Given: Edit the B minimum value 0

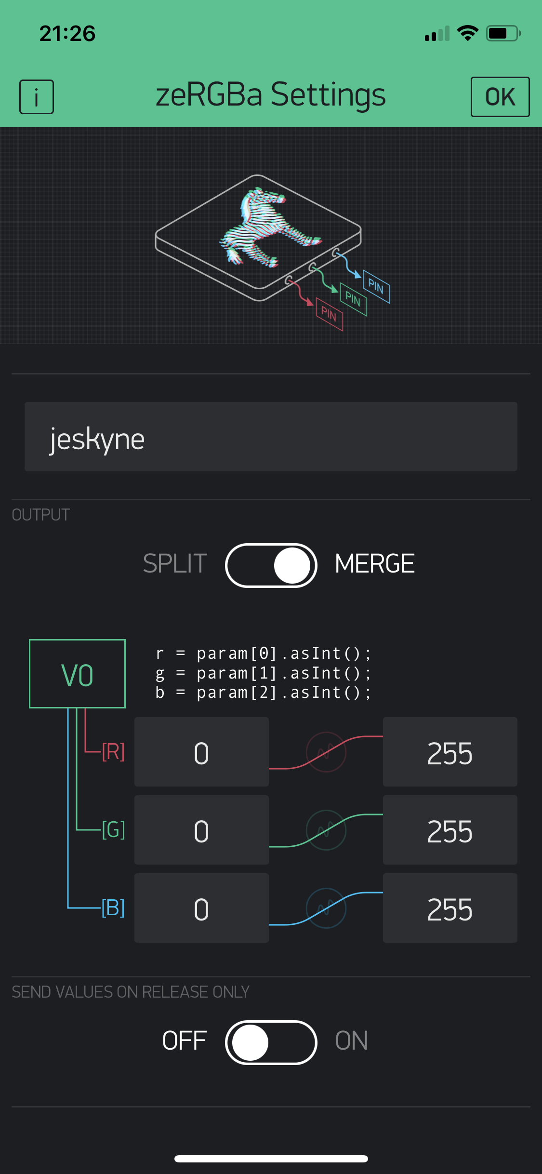Looking at the screenshot, I should (201, 908).
